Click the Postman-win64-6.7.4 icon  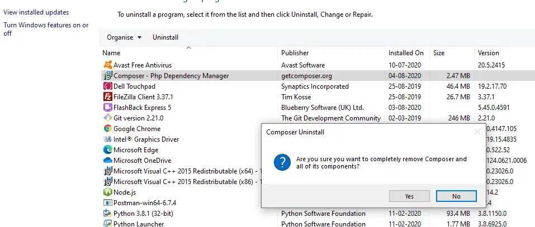coord(107,203)
